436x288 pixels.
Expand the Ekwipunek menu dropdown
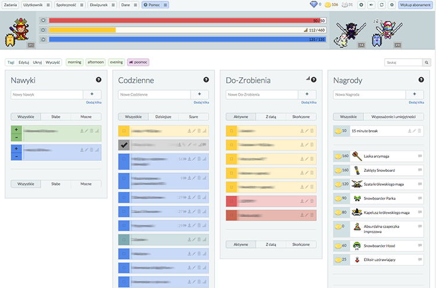click(x=113, y=5)
